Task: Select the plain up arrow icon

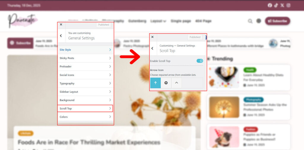Action: pos(156,83)
